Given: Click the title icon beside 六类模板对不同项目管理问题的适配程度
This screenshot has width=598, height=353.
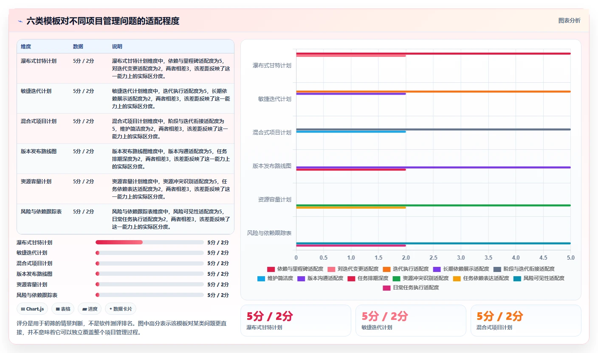Looking at the screenshot, I should coord(20,21).
